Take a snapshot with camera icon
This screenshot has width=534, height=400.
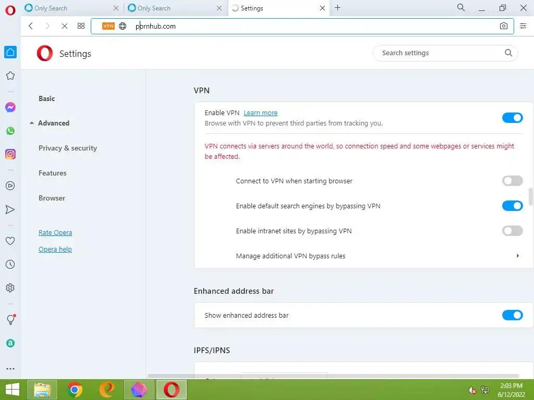click(504, 26)
